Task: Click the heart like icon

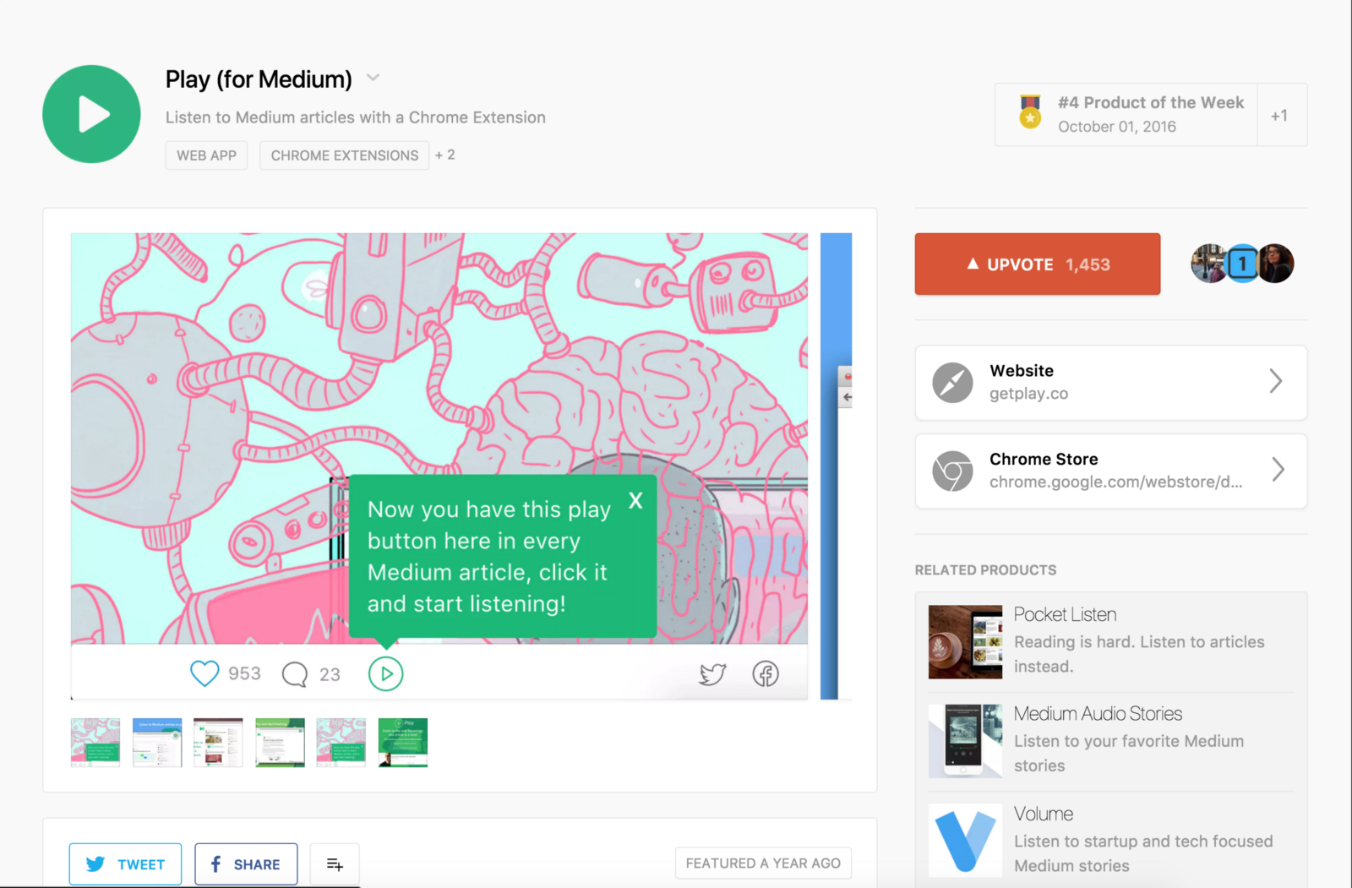Action: click(204, 673)
